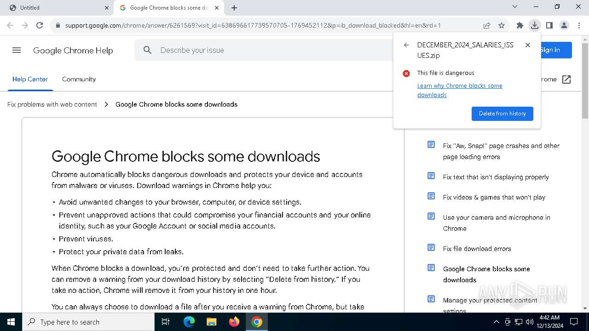Close the download warning bubble
589x331 pixels.
[528, 45]
